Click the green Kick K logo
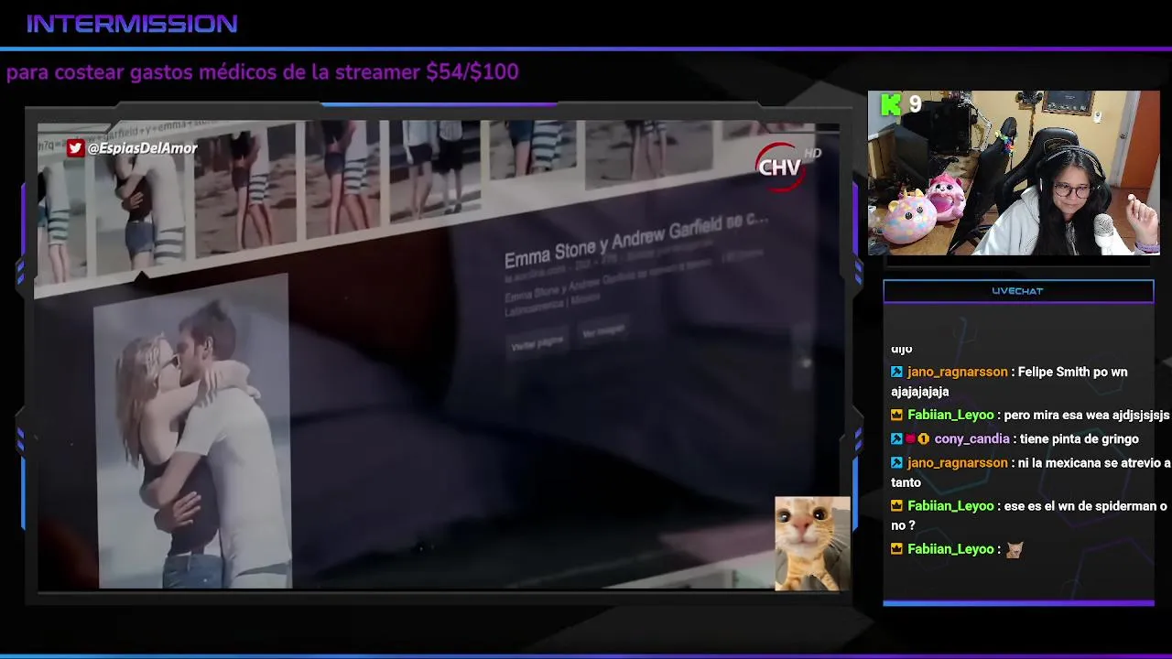The image size is (1172, 659). 890,104
